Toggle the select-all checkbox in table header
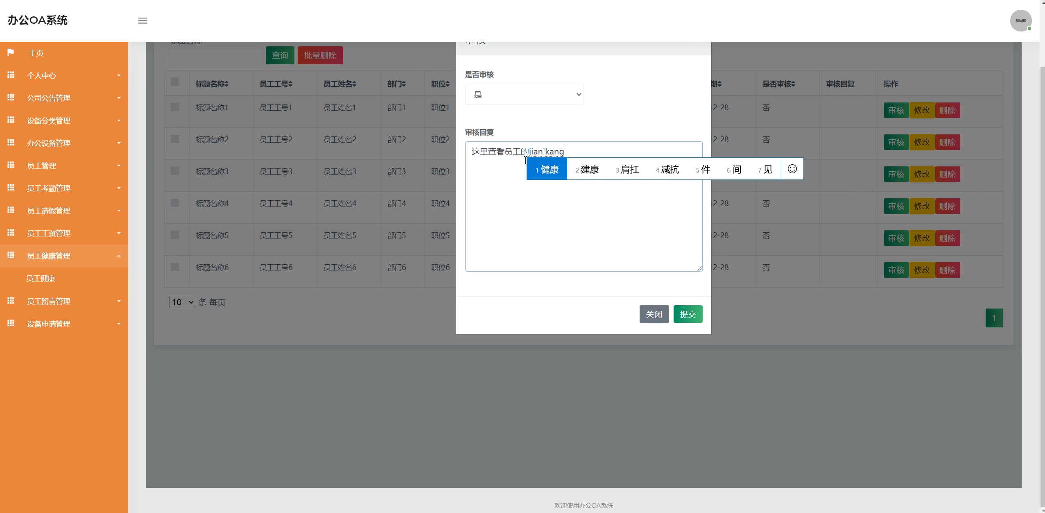The image size is (1045, 513). click(175, 82)
